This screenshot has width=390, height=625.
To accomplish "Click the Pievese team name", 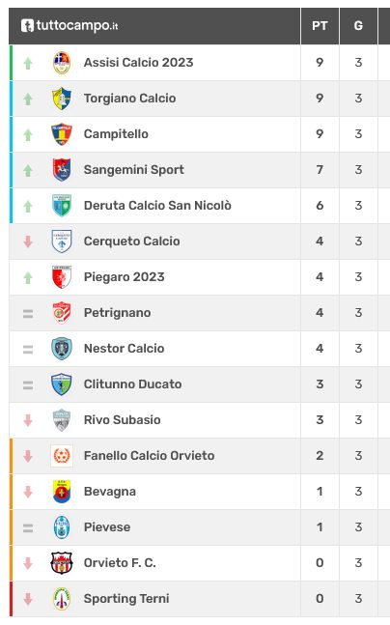I will [x=107, y=527].
